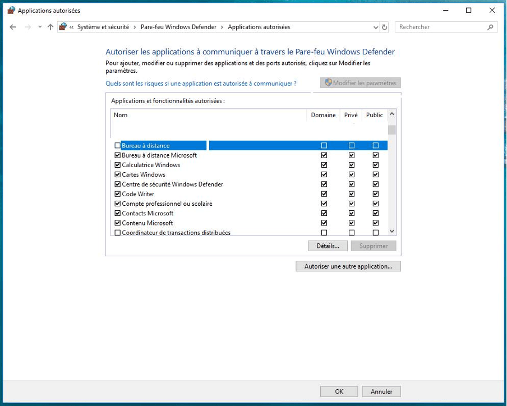
Task: Open the recent locations dropdown arrow
Action: [x=39, y=27]
